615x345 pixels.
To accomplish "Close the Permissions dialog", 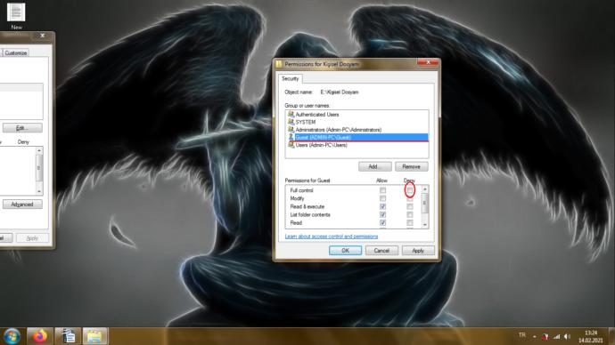I will (x=428, y=62).
